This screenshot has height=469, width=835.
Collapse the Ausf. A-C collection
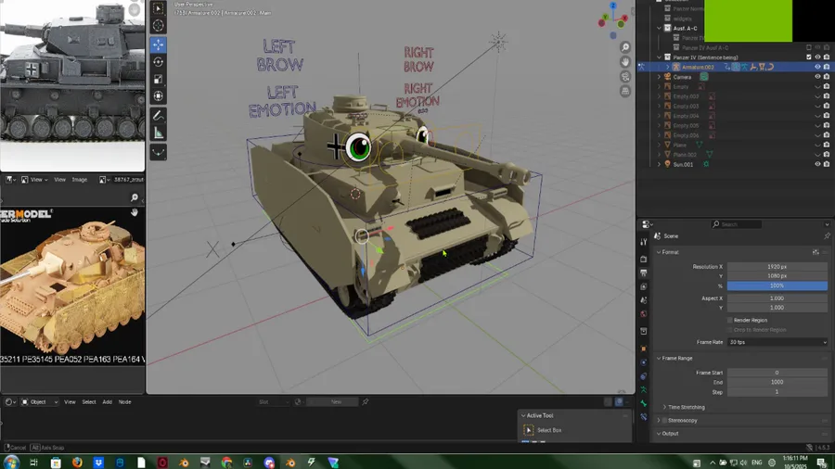tap(659, 28)
